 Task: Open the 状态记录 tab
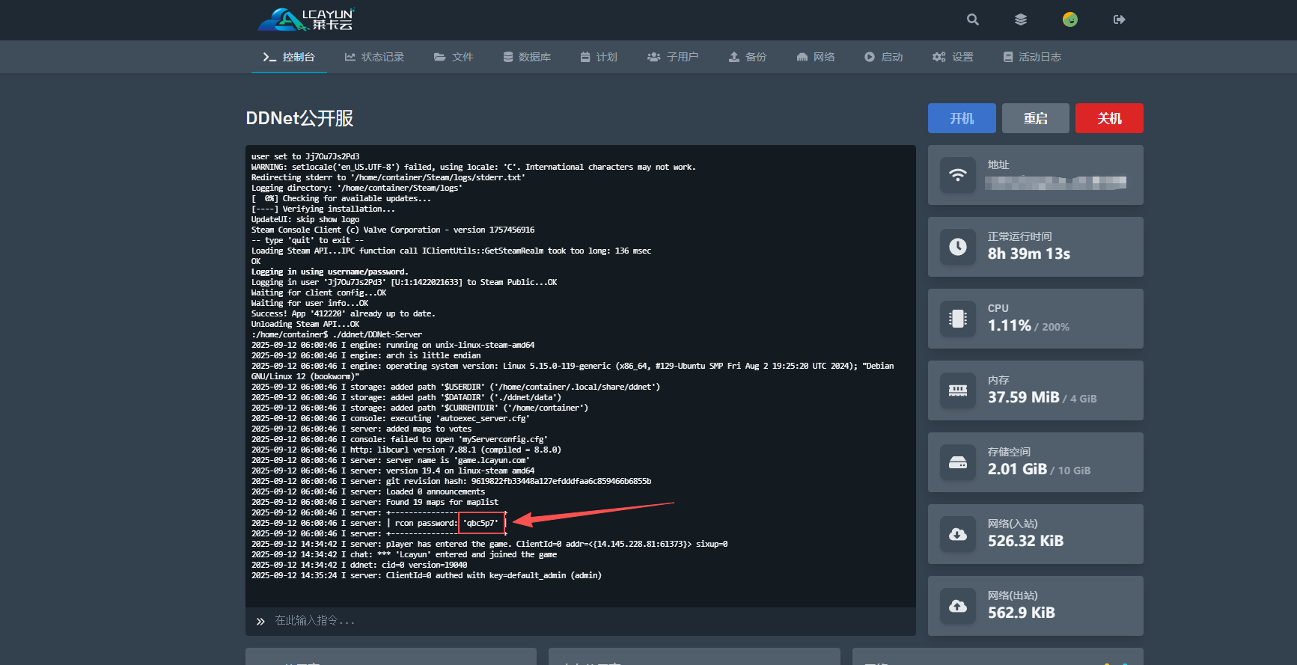374,57
